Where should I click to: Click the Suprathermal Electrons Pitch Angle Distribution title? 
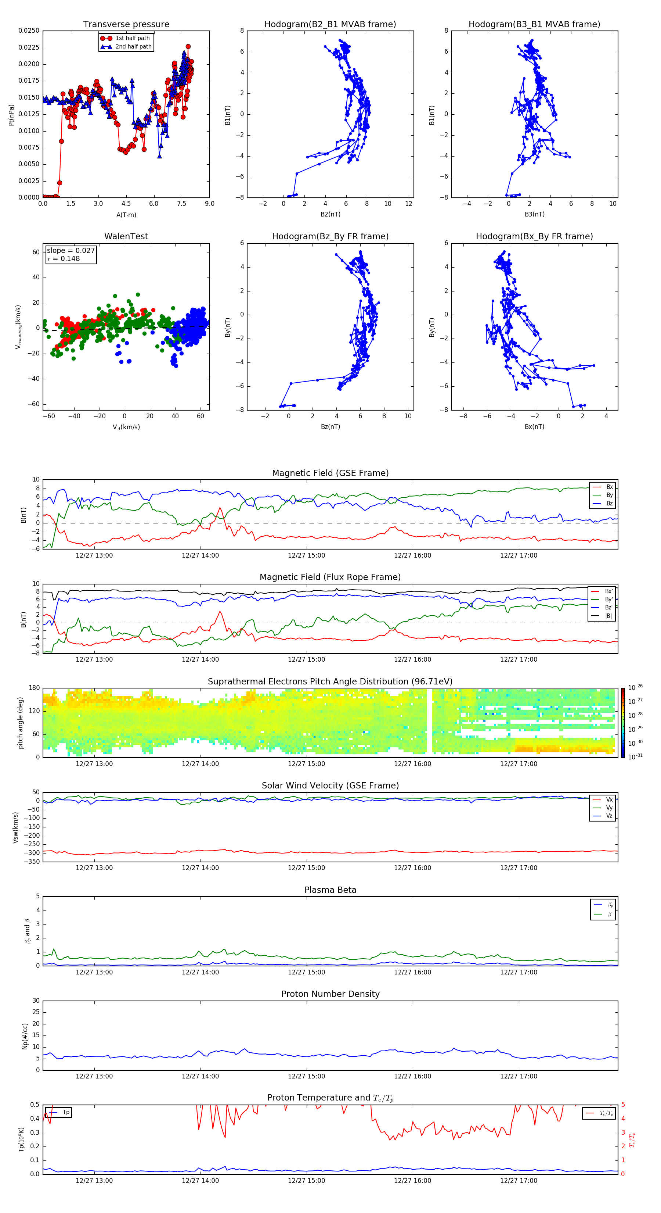330,682
